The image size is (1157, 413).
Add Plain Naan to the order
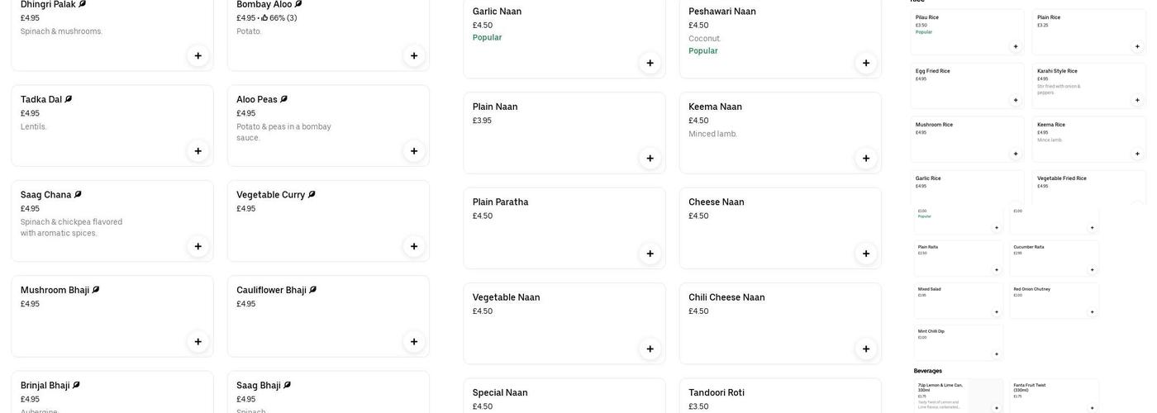[650, 159]
